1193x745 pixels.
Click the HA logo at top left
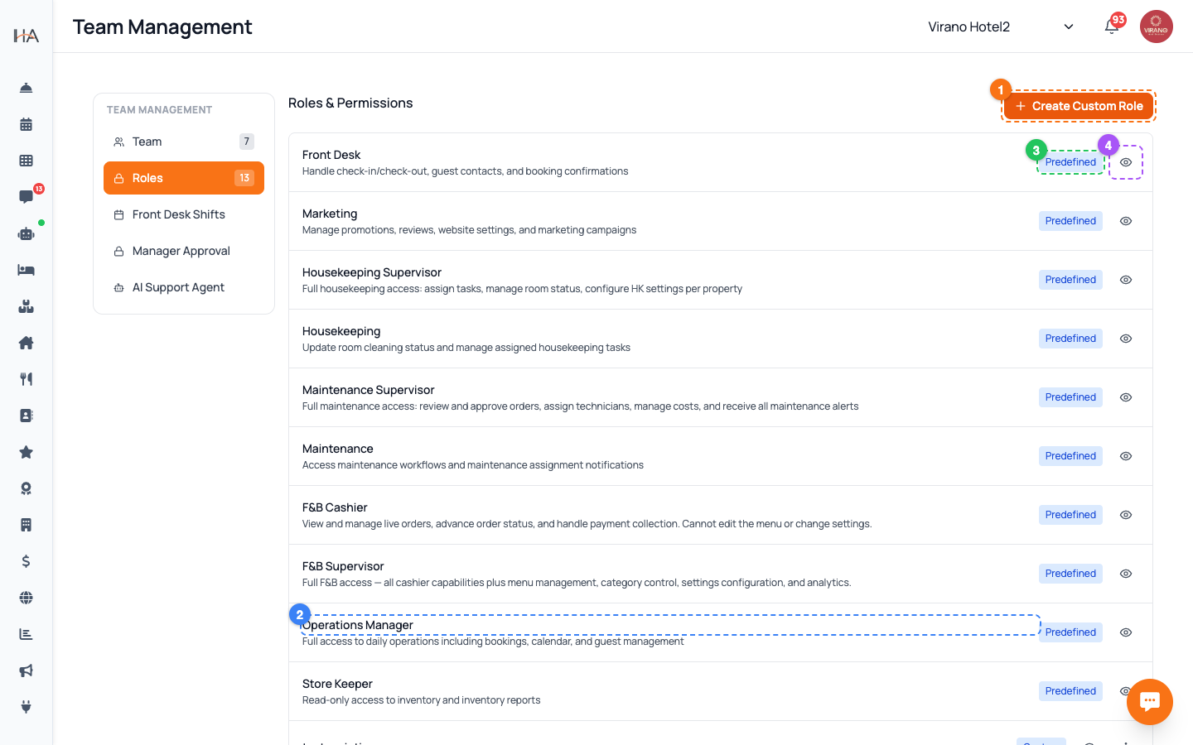(x=26, y=35)
